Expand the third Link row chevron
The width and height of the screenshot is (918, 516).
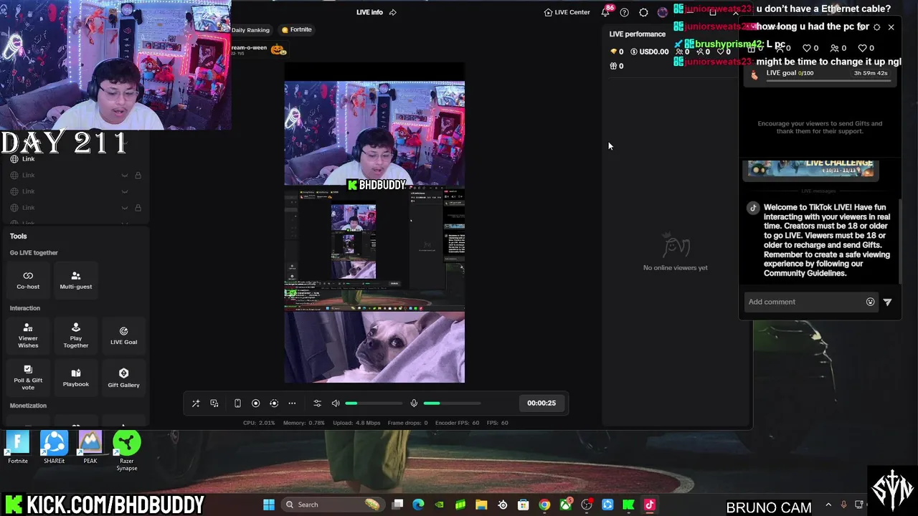124,191
